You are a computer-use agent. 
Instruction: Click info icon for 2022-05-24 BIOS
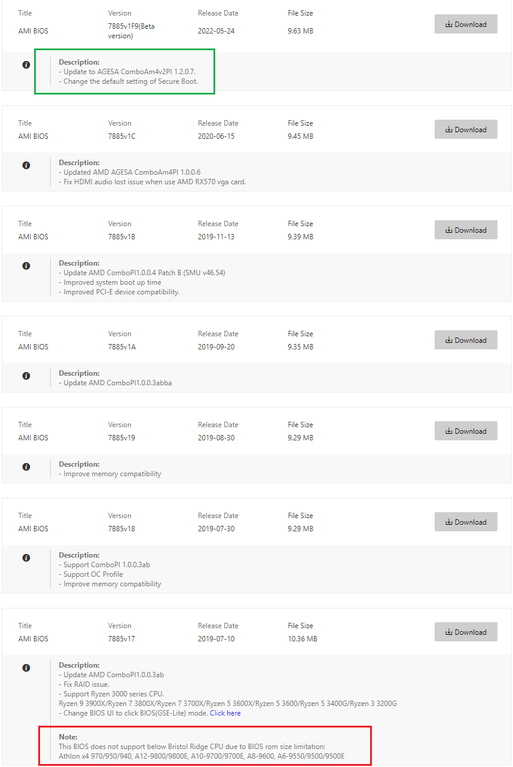(26, 65)
